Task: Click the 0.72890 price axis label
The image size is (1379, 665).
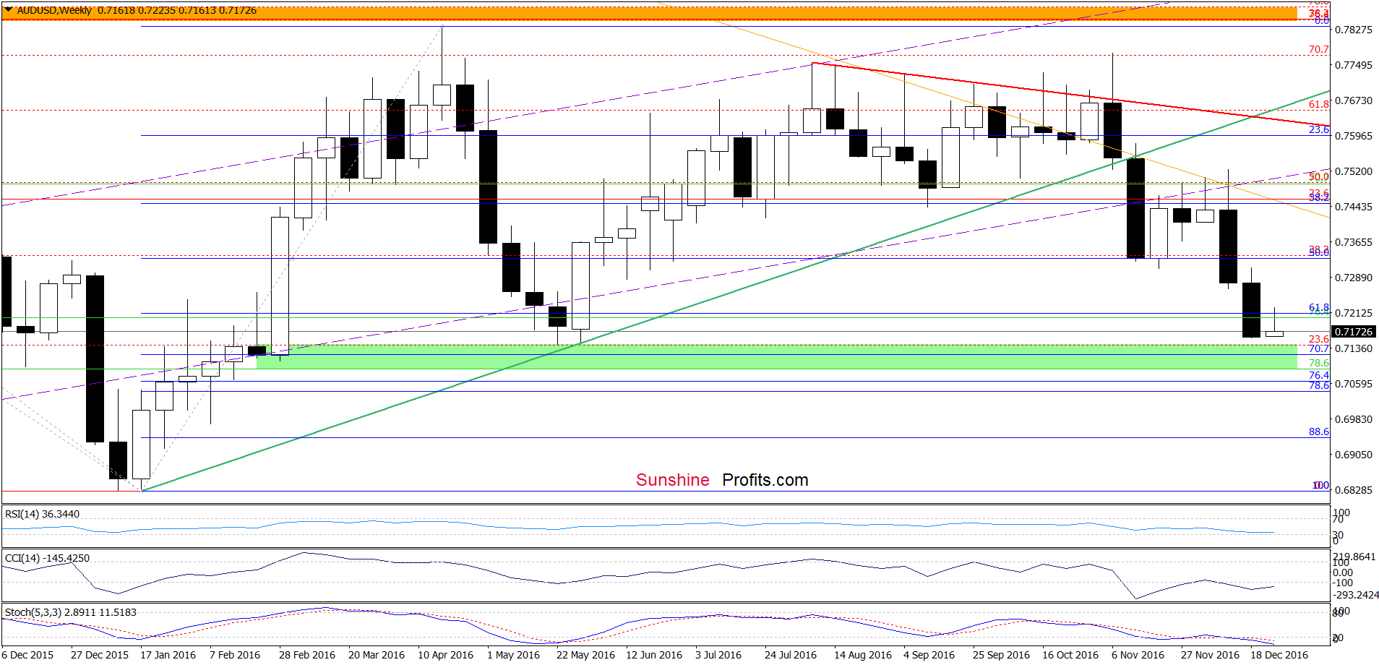Action: (1353, 278)
